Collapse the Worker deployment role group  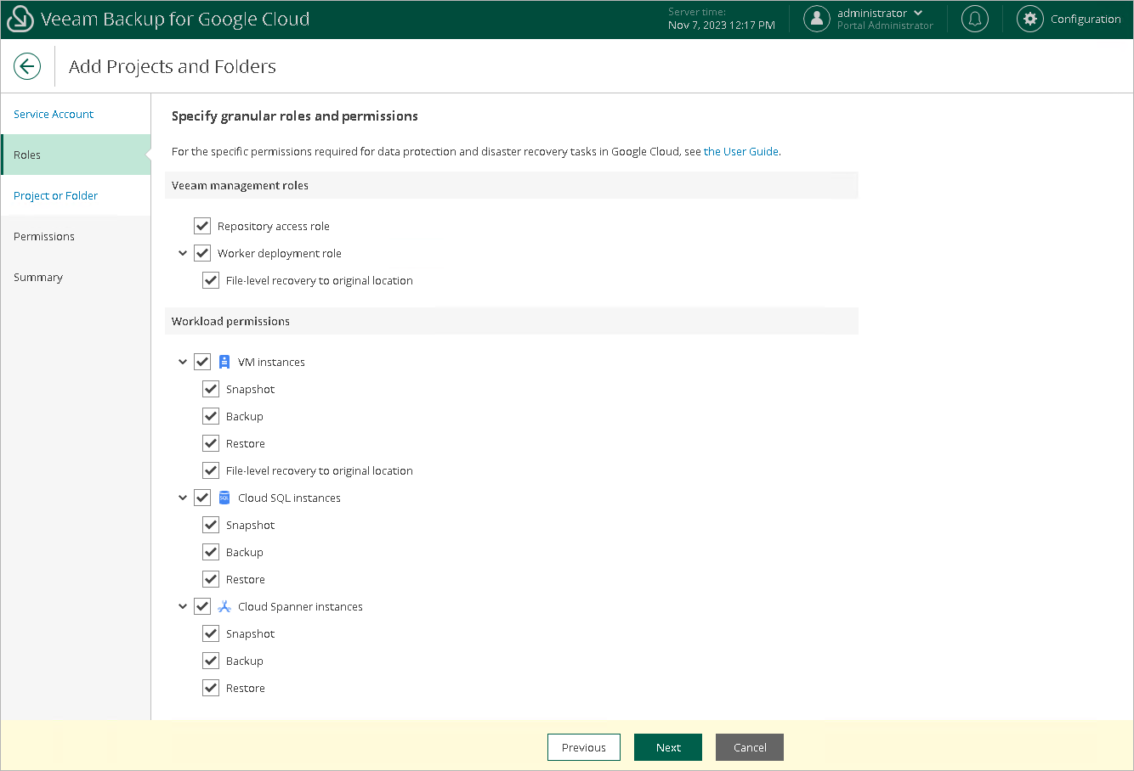[x=183, y=253]
